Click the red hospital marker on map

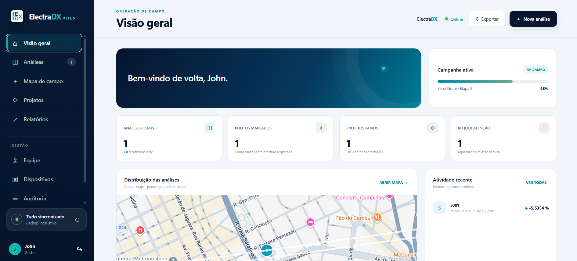pos(140,230)
